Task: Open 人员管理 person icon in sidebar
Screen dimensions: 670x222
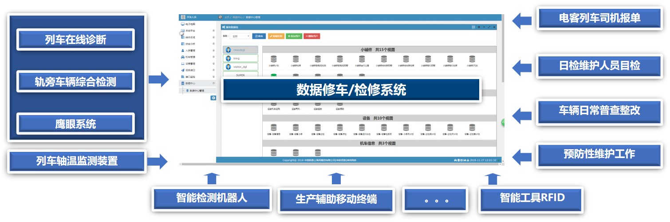Action: pyautogui.click(x=183, y=51)
